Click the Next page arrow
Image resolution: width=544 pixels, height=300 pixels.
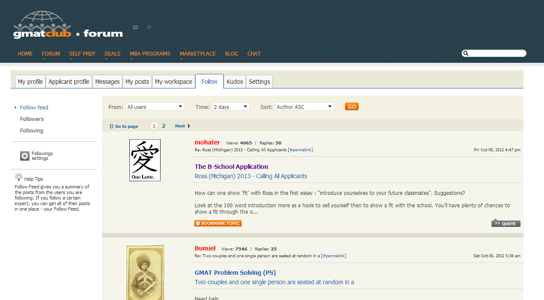coord(189,126)
